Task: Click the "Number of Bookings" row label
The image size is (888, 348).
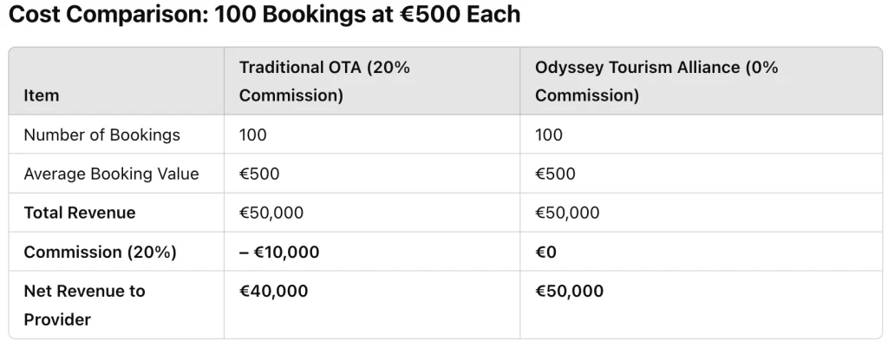Action: [102, 135]
